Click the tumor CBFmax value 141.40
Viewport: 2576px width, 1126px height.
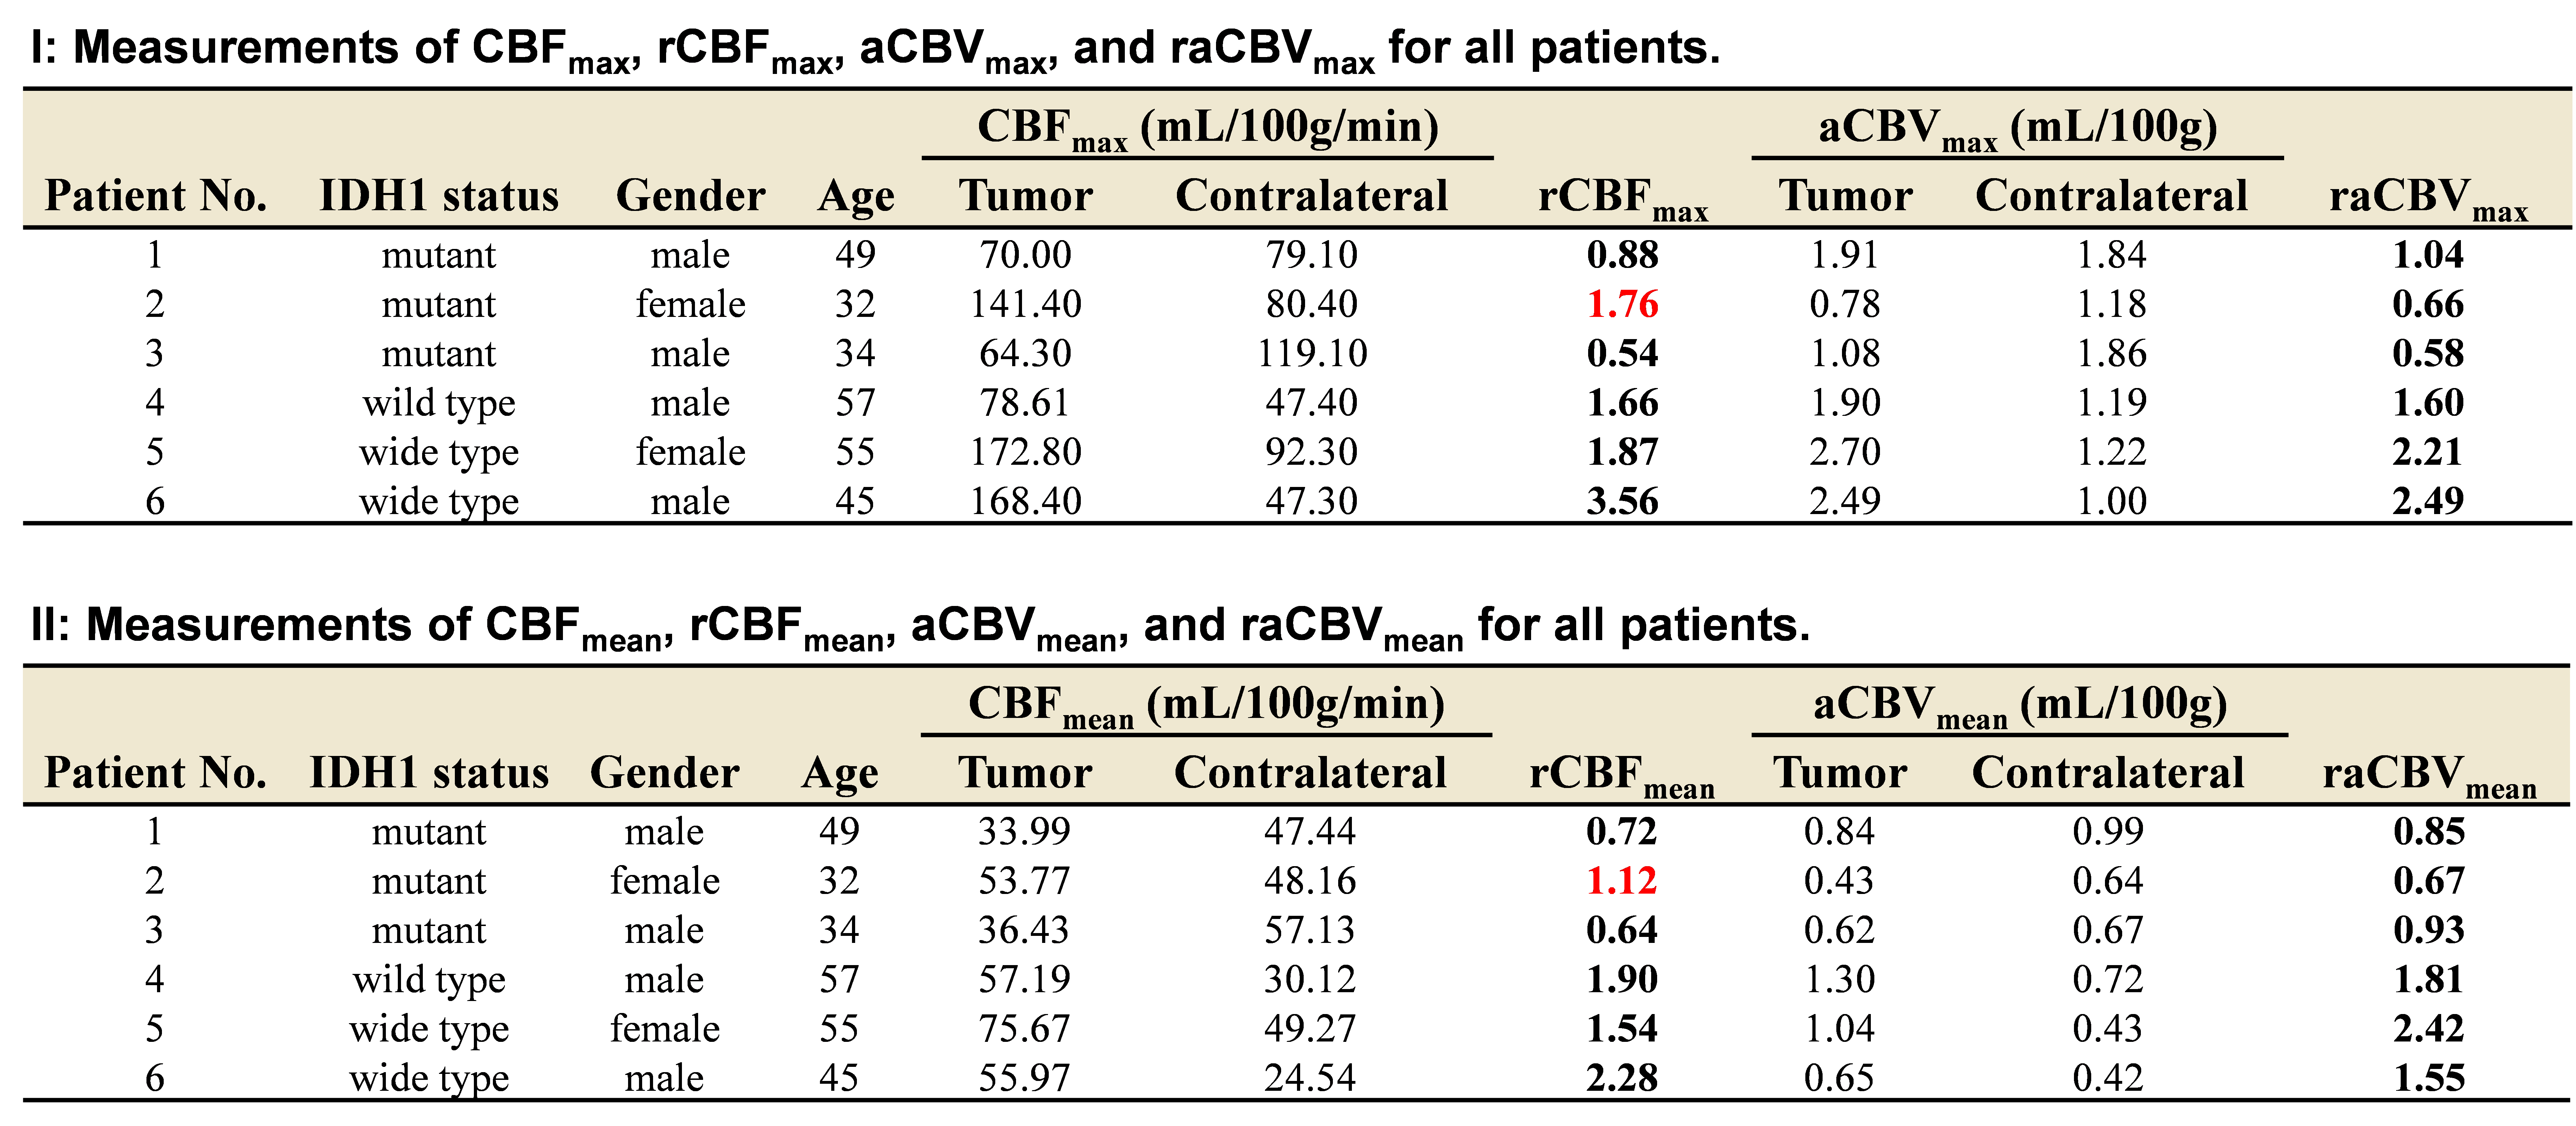click(x=1025, y=304)
